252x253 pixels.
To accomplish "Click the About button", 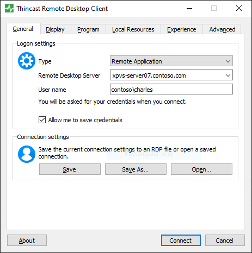I will click(x=27, y=241).
